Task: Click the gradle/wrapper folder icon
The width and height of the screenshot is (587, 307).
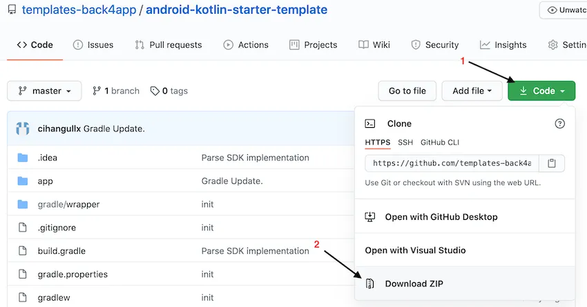Action: point(23,204)
